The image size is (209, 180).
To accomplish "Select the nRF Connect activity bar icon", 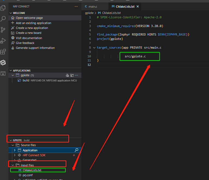I will click(3, 63).
